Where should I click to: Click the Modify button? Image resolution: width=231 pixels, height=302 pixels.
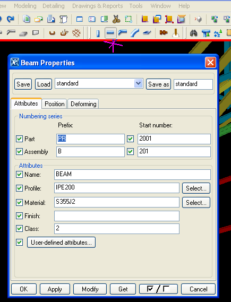90,289
